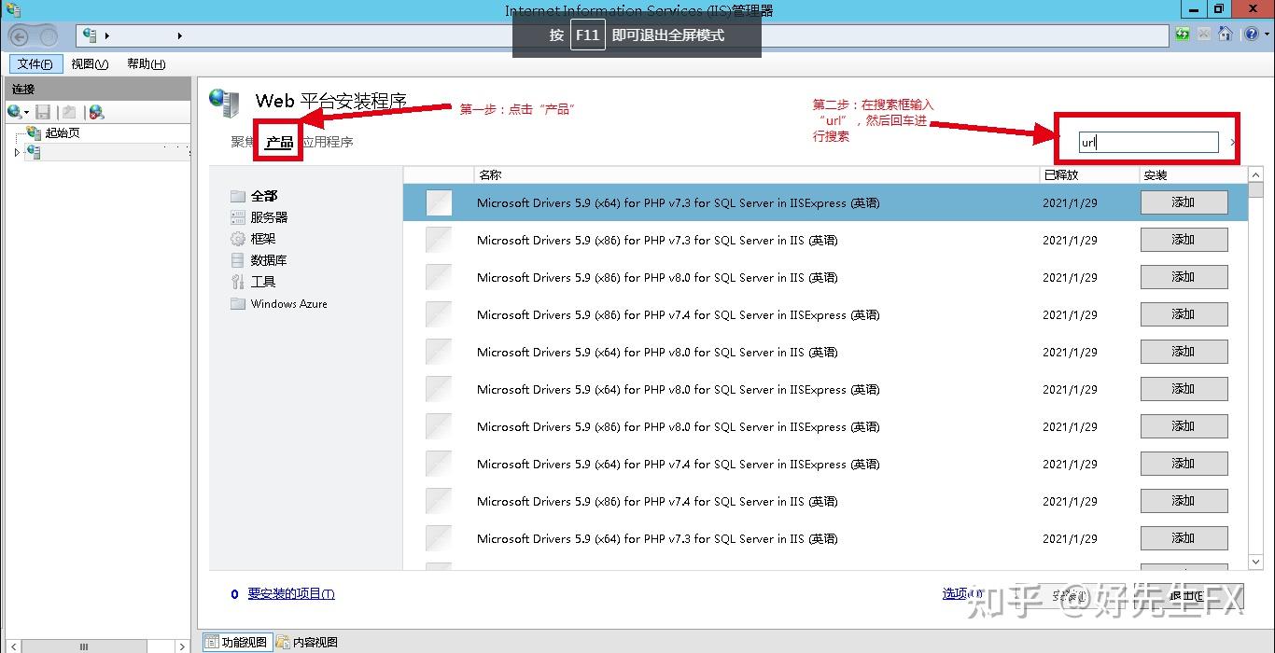Select 框架 category
The height and width of the screenshot is (653, 1275).
coord(263,239)
